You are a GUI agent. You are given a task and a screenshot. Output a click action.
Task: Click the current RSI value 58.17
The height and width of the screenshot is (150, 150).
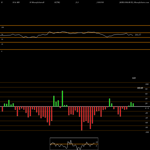click(x=138, y=35)
